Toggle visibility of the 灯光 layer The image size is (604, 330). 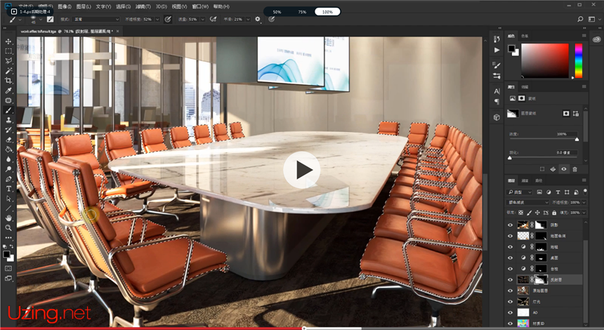pos(511,301)
